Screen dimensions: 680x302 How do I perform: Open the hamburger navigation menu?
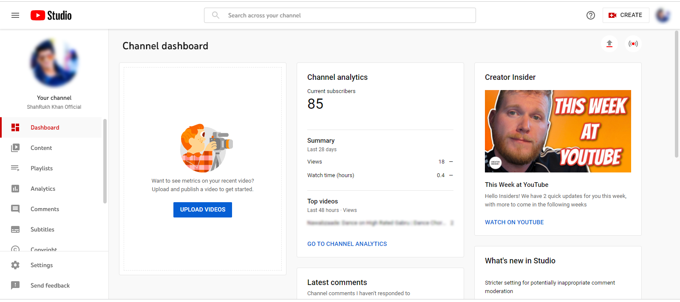point(15,15)
